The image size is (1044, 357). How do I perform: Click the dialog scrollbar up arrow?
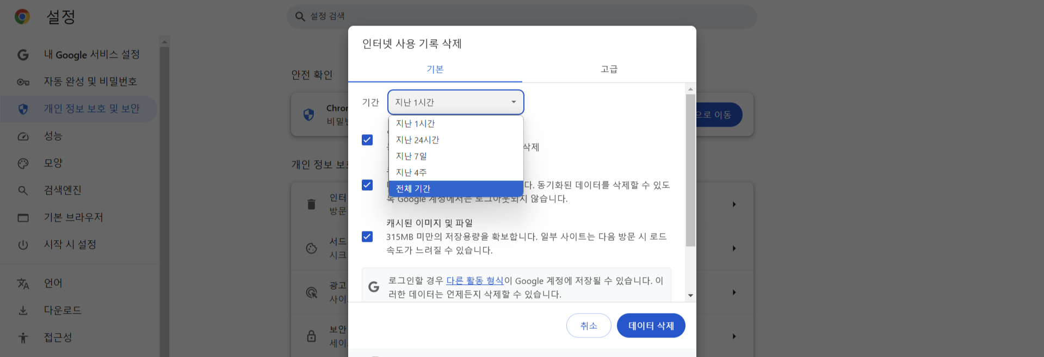tap(690, 89)
